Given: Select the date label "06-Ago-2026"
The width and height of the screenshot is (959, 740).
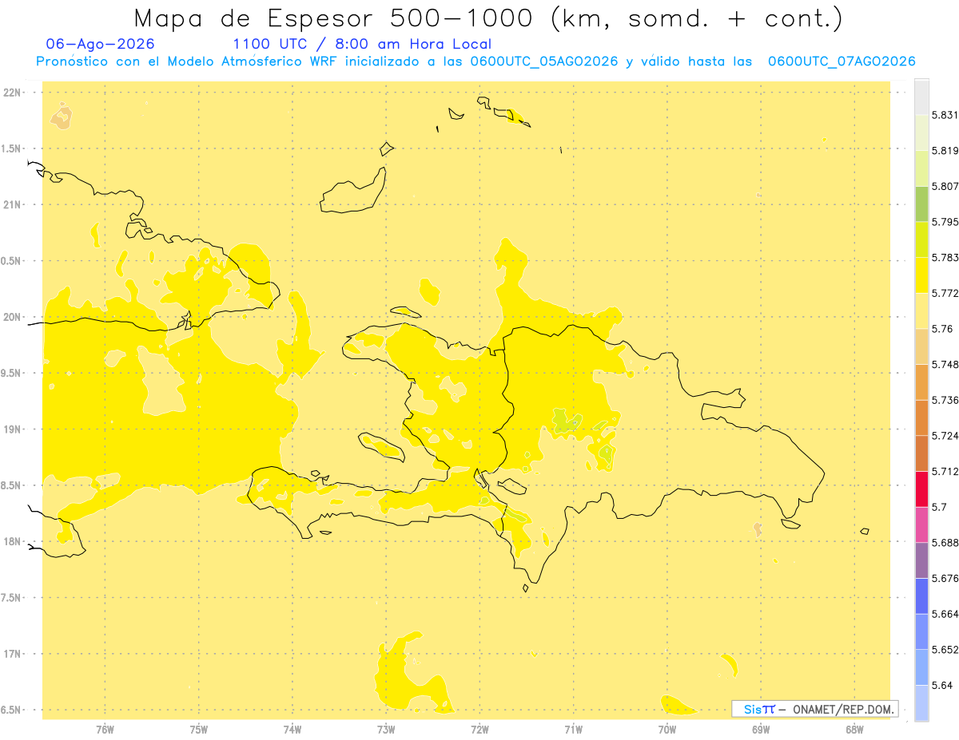Looking at the screenshot, I should 101,44.
